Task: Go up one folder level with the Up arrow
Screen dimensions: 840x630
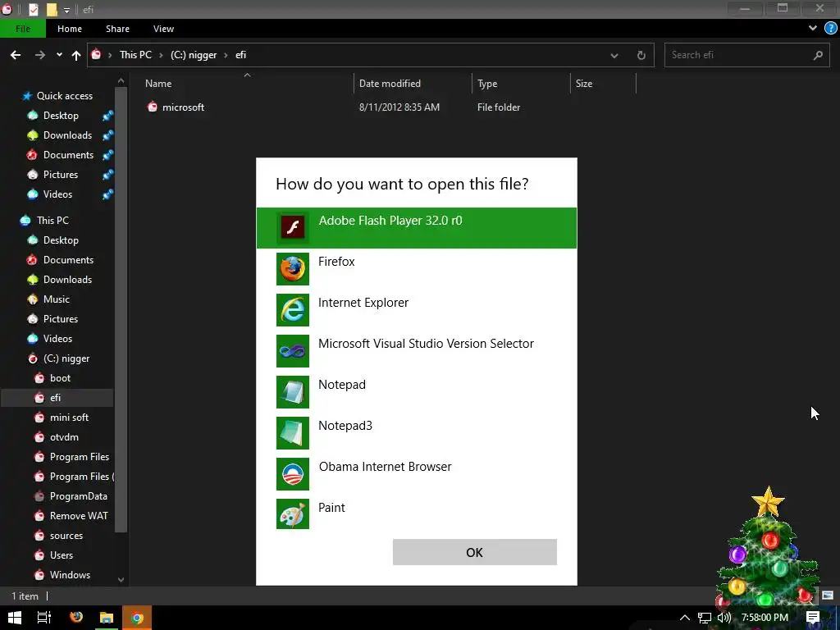Action: (x=76, y=55)
